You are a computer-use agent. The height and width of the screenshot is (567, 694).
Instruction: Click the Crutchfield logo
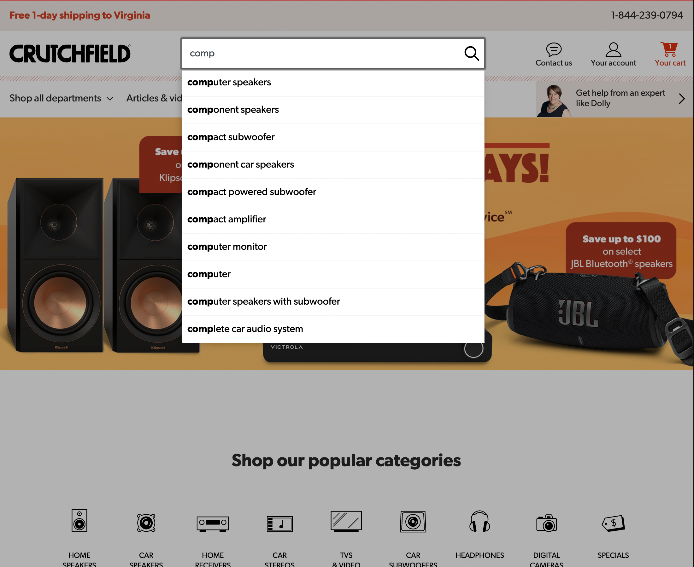70,53
